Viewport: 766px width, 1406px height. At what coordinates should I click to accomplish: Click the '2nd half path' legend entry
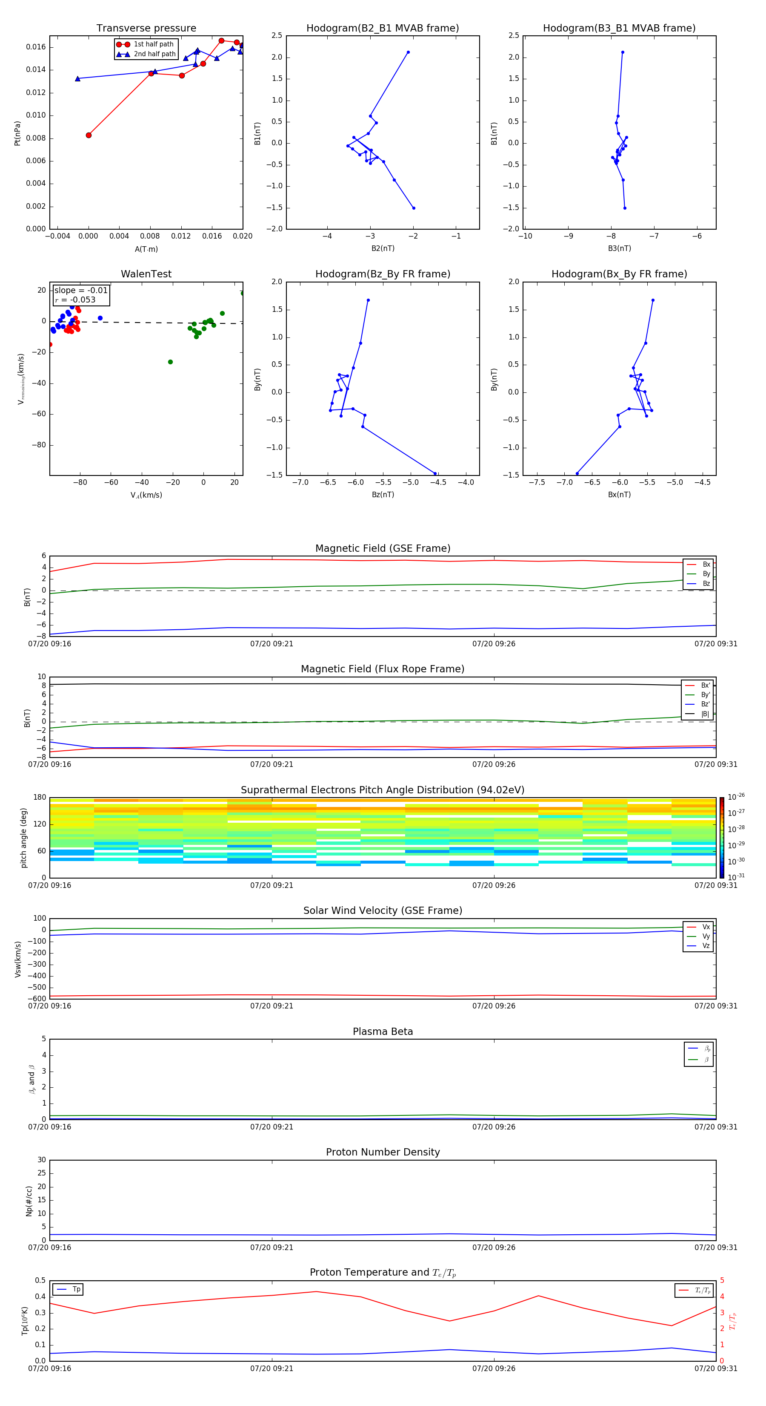point(146,54)
